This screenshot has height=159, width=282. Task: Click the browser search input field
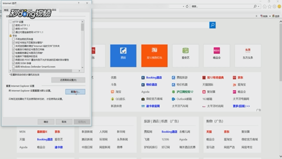pyautogui.click(x=222, y=7)
